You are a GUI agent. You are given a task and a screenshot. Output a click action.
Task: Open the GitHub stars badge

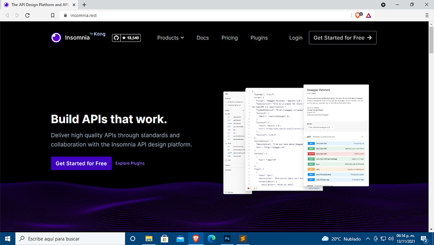pyautogui.click(x=126, y=38)
